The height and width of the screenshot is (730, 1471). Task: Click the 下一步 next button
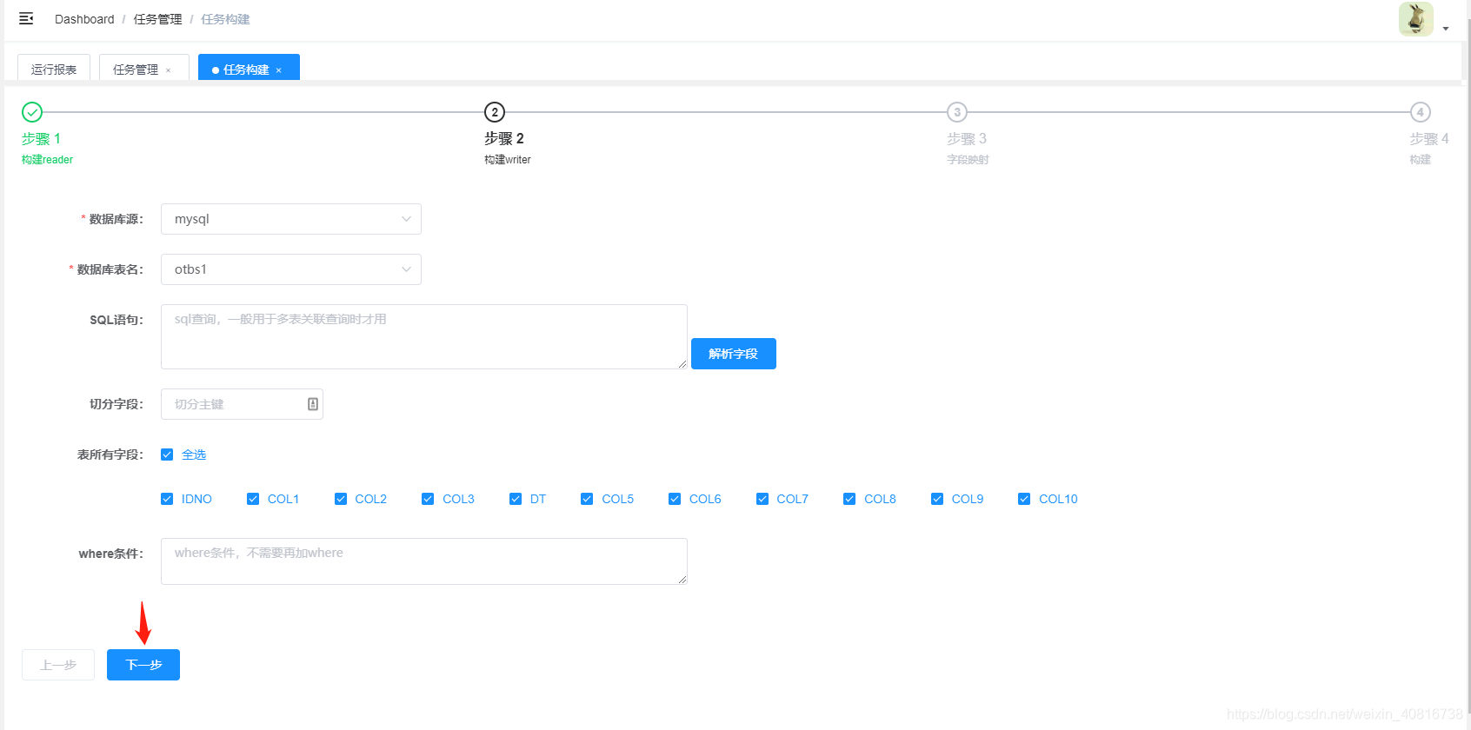tap(143, 665)
